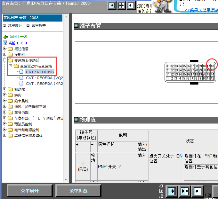218x199 pixels.
Task: Click upper 菜单折叠 text link
Action: pyautogui.click(x=39, y=25)
